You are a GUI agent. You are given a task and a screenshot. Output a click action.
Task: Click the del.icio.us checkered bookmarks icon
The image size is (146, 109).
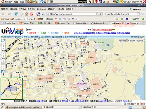38,14
